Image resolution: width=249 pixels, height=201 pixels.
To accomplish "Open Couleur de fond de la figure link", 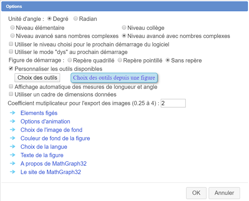I will pos(55,138).
